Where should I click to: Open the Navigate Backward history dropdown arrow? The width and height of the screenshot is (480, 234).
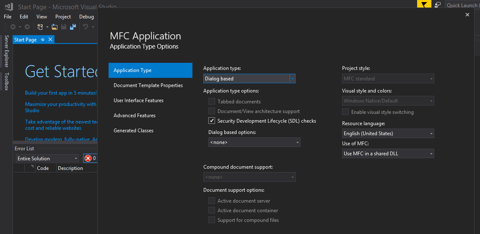point(20,27)
